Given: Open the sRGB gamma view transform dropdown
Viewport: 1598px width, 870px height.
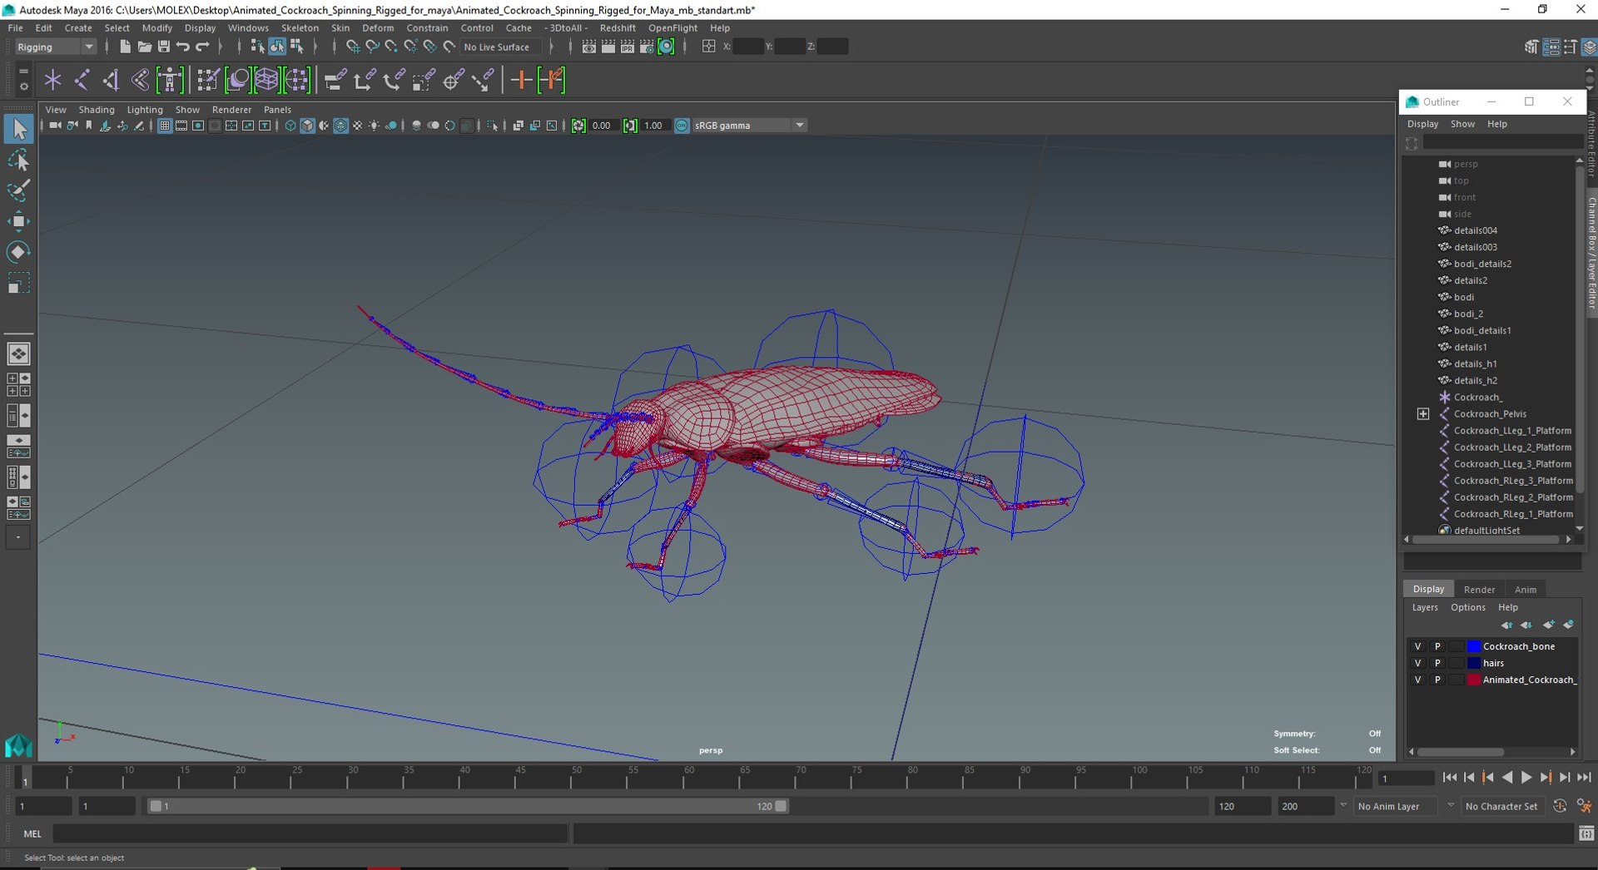Looking at the screenshot, I should coord(749,126).
